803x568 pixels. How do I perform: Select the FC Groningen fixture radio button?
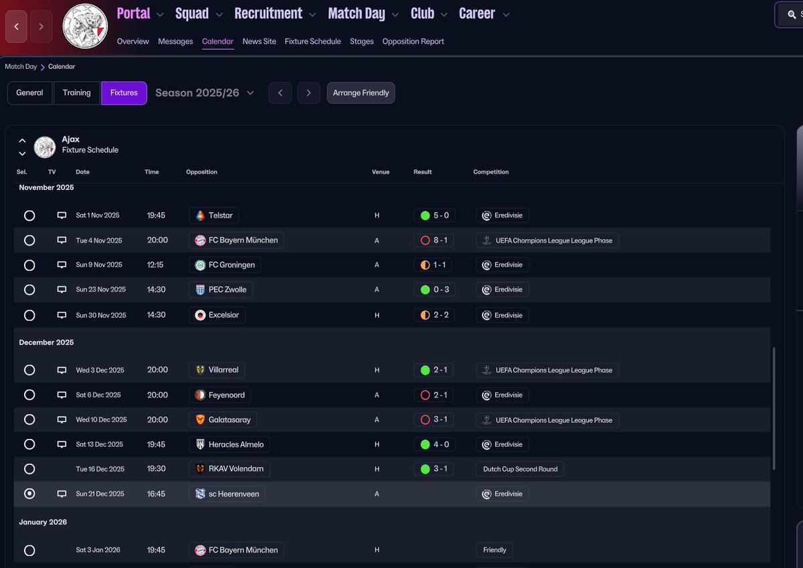tap(29, 265)
